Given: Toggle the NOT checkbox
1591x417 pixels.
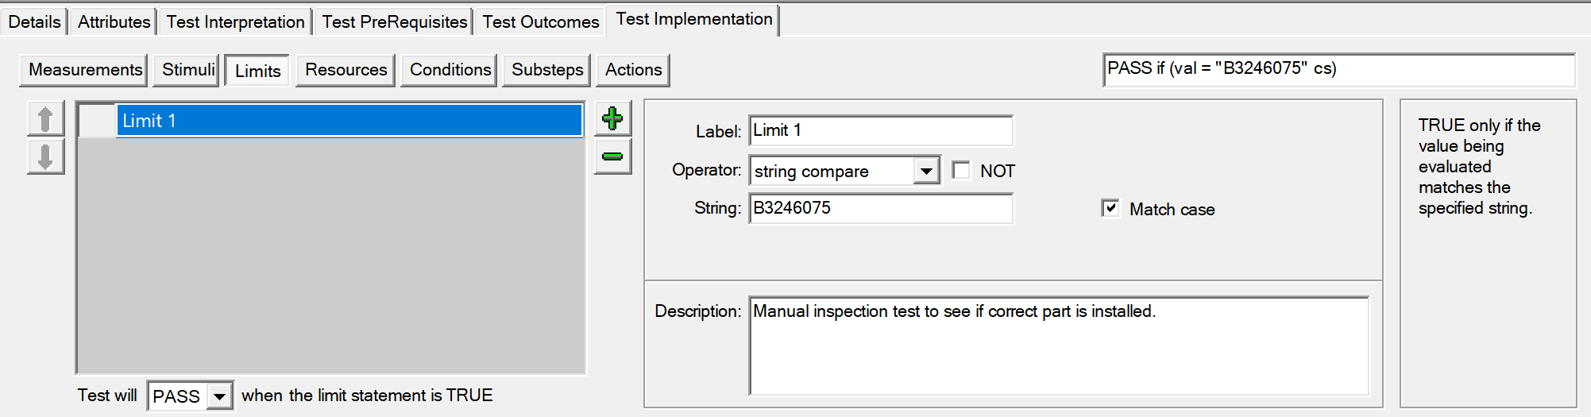Looking at the screenshot, I should [961, 170].
